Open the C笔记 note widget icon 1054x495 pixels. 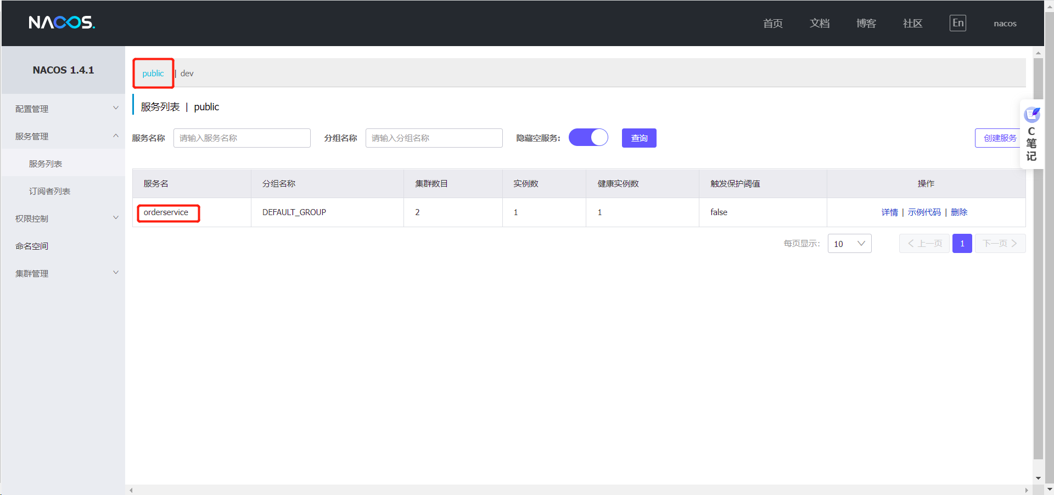click(1032, 115)
